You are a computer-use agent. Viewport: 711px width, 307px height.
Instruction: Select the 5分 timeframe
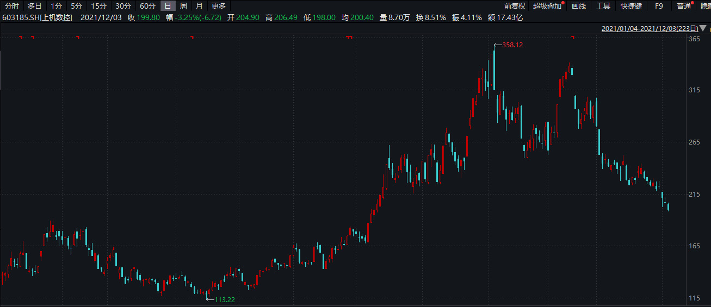(x=77, y=6)
